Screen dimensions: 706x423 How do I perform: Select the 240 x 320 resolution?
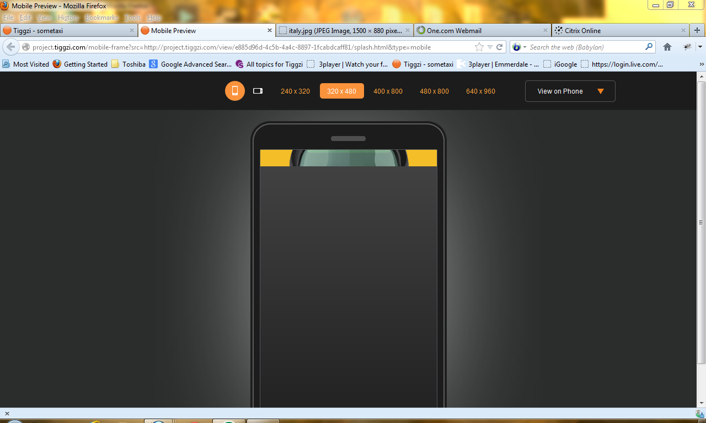[295, 91]
